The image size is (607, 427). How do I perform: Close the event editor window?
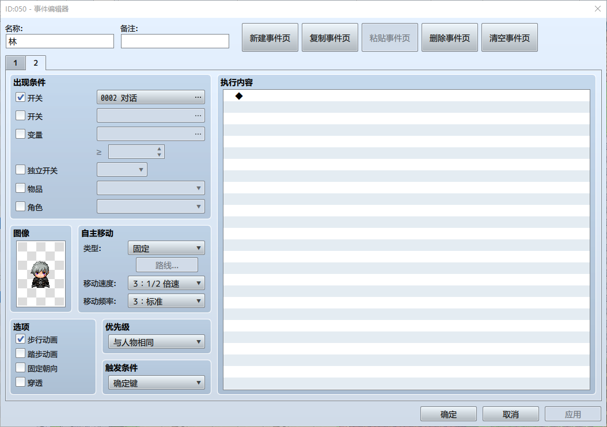[x=597, y=9]
